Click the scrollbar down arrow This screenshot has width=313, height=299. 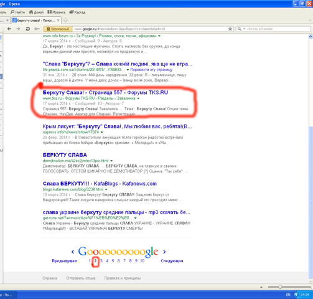coord(311,282)
